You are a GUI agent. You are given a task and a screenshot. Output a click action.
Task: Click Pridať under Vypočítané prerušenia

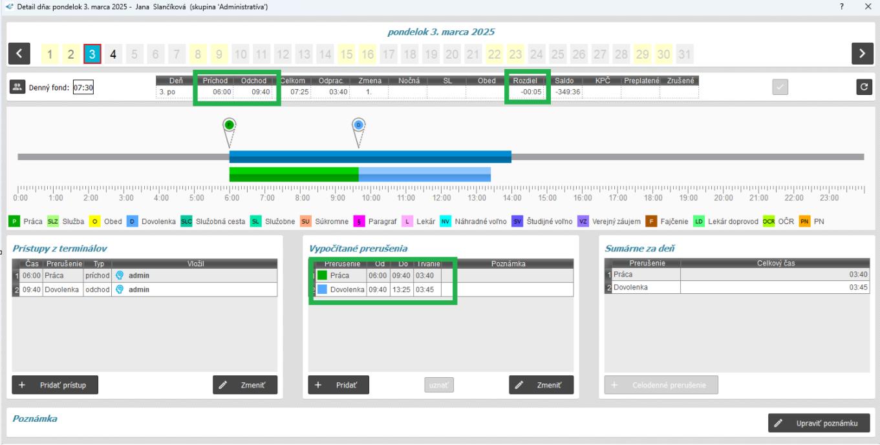pos(338,385)
